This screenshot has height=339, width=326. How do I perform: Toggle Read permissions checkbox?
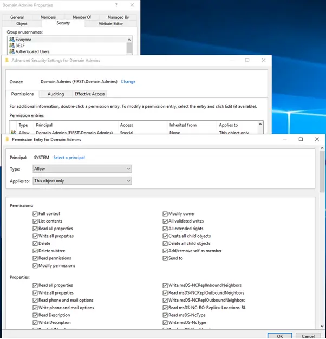35,258
